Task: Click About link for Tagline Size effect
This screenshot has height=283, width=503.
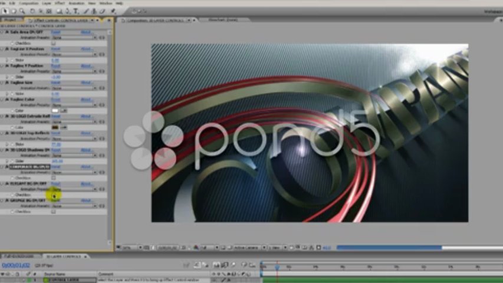Action: pos(87,83)
